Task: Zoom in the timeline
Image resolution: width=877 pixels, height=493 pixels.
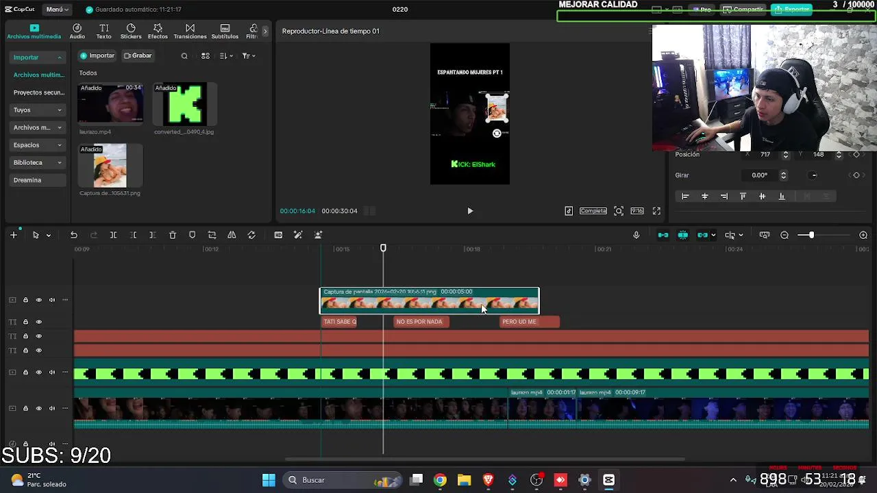Action: (863, 235)
